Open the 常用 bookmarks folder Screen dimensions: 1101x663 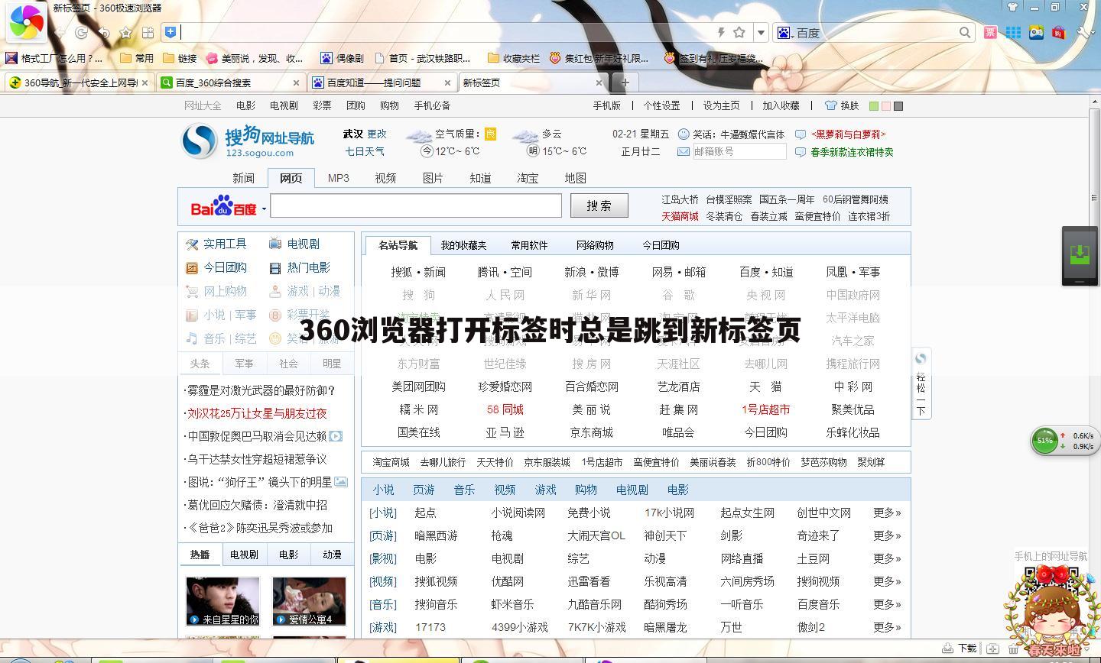(137, 58)
